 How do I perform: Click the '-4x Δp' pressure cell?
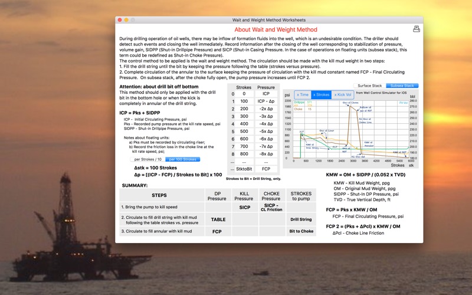(x=266, y=124)
